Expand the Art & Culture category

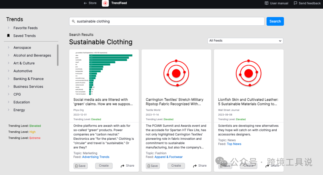click(8, 63)
